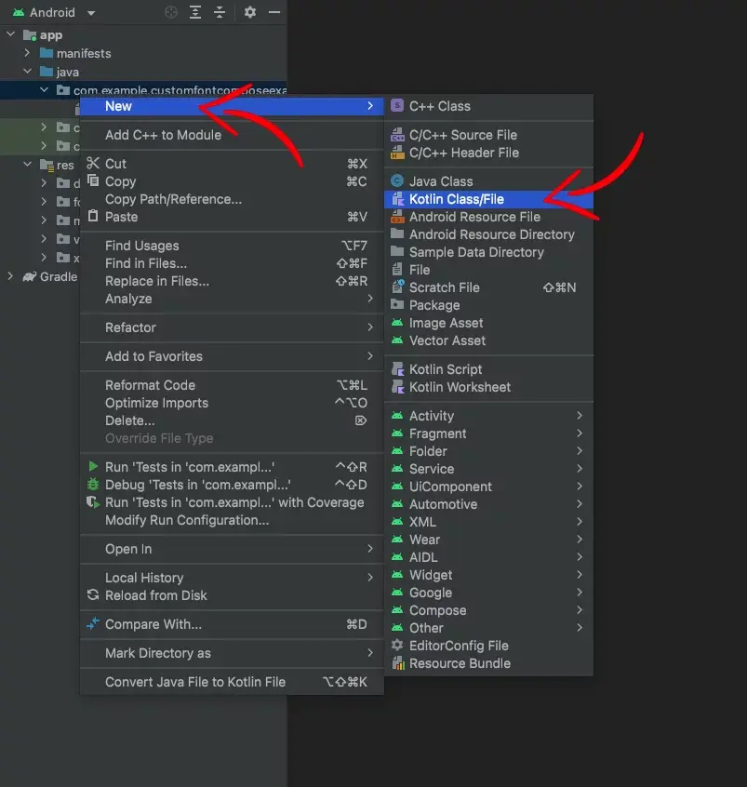The width and height of the screenshot is (747, 787).
Task: Click the Reload from Disk icon
Action: 93,594
